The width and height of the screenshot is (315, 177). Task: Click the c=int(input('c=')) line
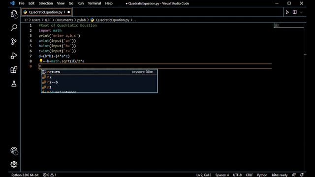pyautogui.click(x=57, y=51)
